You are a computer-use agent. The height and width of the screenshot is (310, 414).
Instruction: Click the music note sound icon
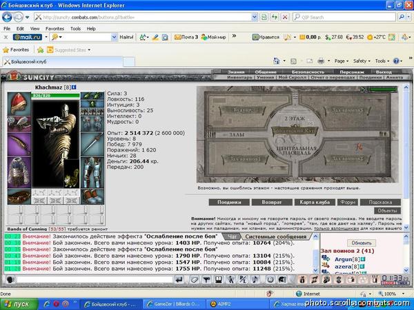(x=255, y=280)
